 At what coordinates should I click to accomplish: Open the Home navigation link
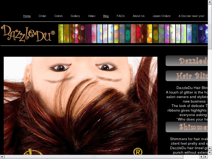[27, 16]
